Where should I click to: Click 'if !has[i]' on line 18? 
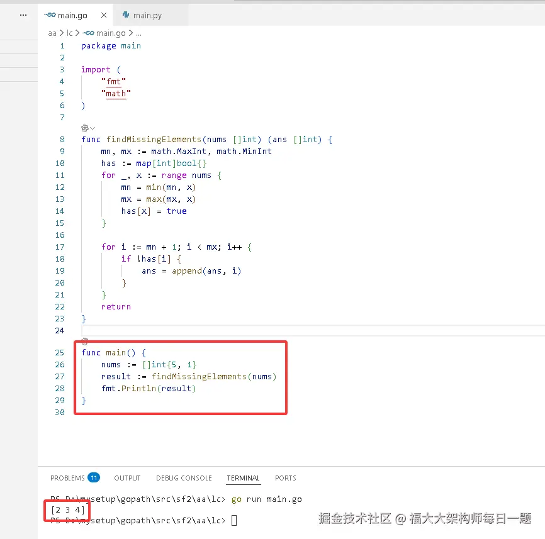146,259
